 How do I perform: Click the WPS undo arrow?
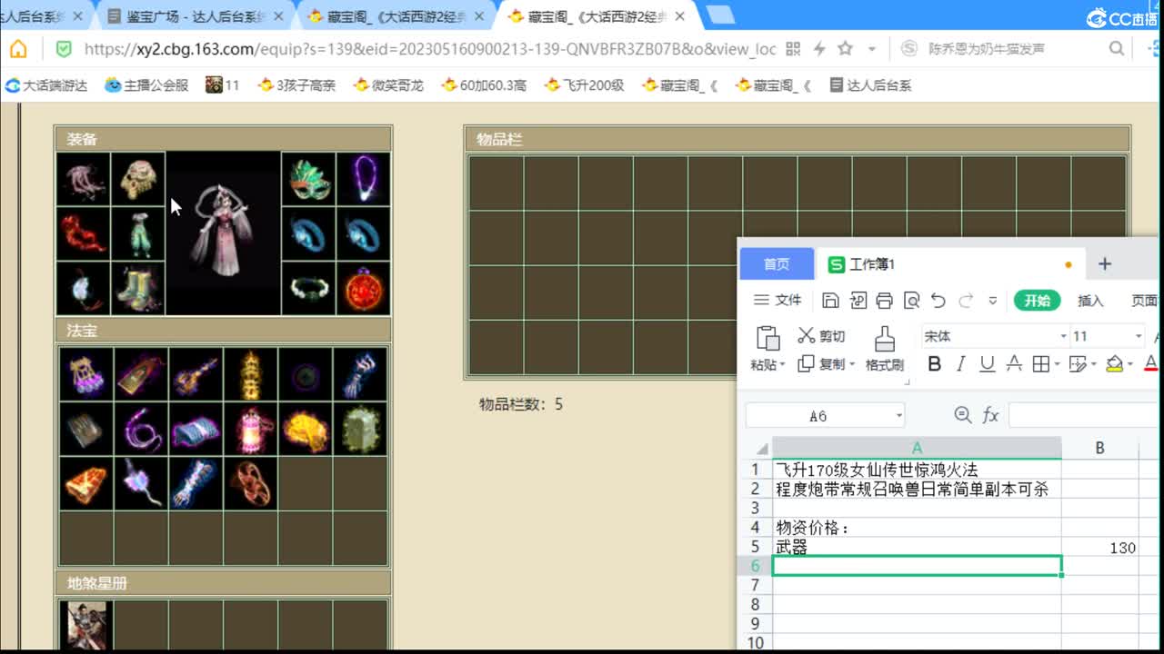point(938,301)
